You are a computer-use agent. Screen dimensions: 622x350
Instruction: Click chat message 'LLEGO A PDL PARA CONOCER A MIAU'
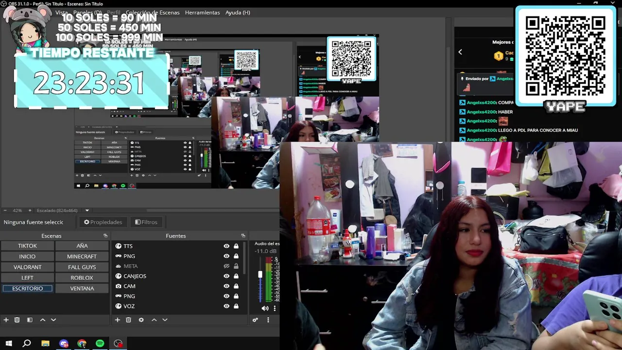click(538, 130)
